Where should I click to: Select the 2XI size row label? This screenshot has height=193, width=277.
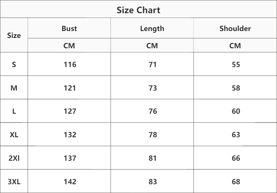[14, 158]
